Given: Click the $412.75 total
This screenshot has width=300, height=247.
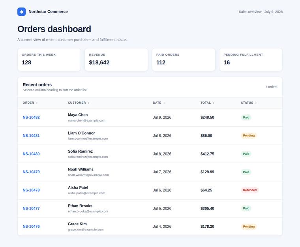Looking at the screenshot, I should pos(207,154).
